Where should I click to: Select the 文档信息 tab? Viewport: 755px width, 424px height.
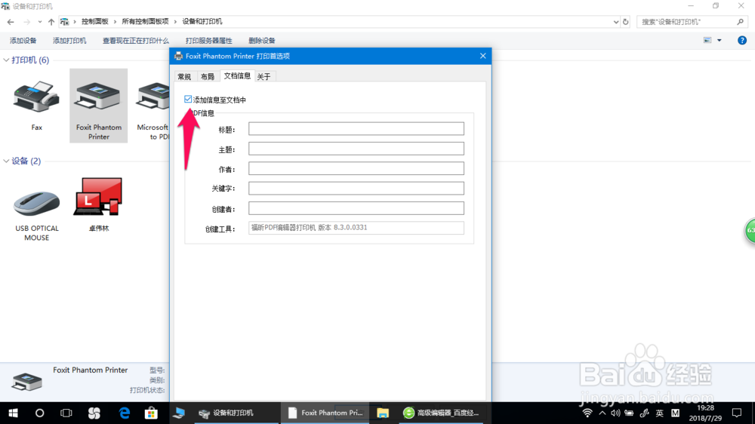[237, 75]
